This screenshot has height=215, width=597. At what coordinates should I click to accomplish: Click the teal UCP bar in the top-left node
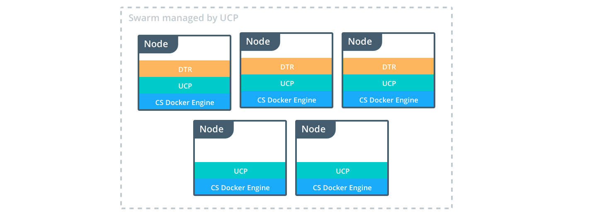click(x=185, y=86)
